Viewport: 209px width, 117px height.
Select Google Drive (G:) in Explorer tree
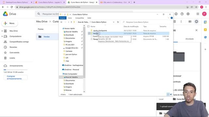tap(72, 48)
